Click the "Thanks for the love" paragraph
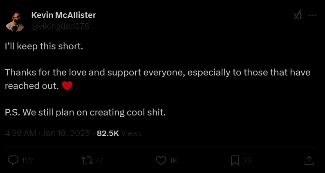The height and width of the screenshot is (173, 325). point(157,73)
